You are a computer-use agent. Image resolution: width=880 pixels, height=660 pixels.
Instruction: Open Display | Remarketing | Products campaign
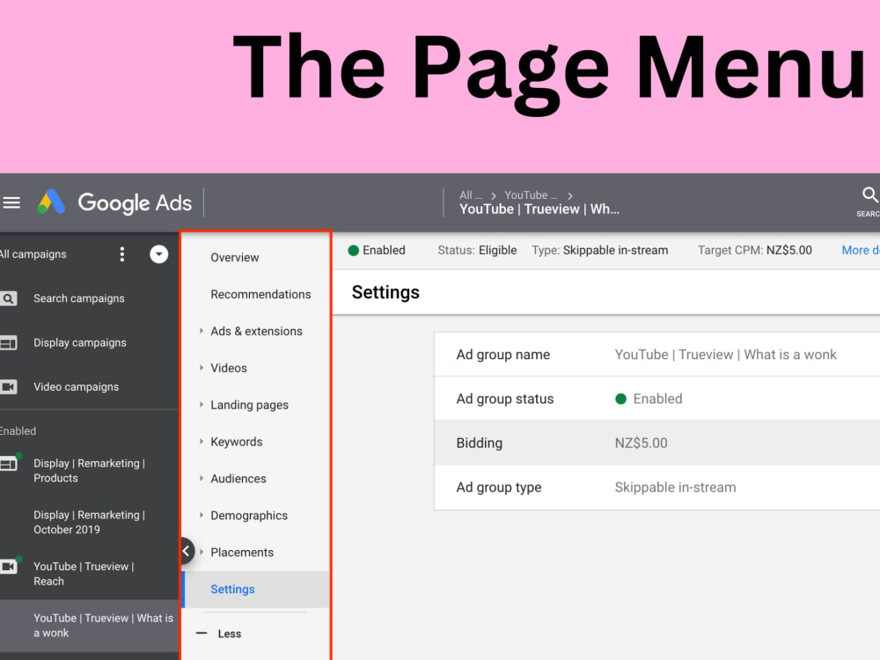tap(89, 470)
